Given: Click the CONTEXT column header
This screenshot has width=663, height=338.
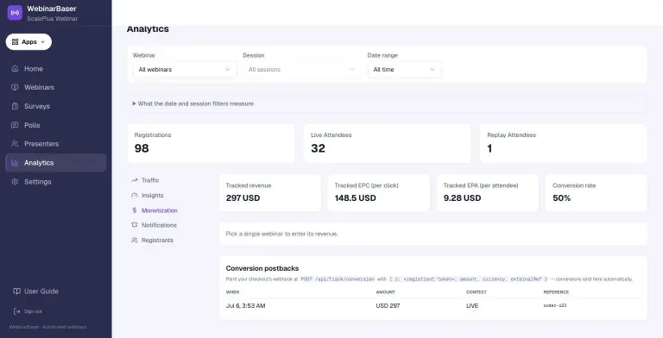Looking at the screenshot, I should point(477,292).
